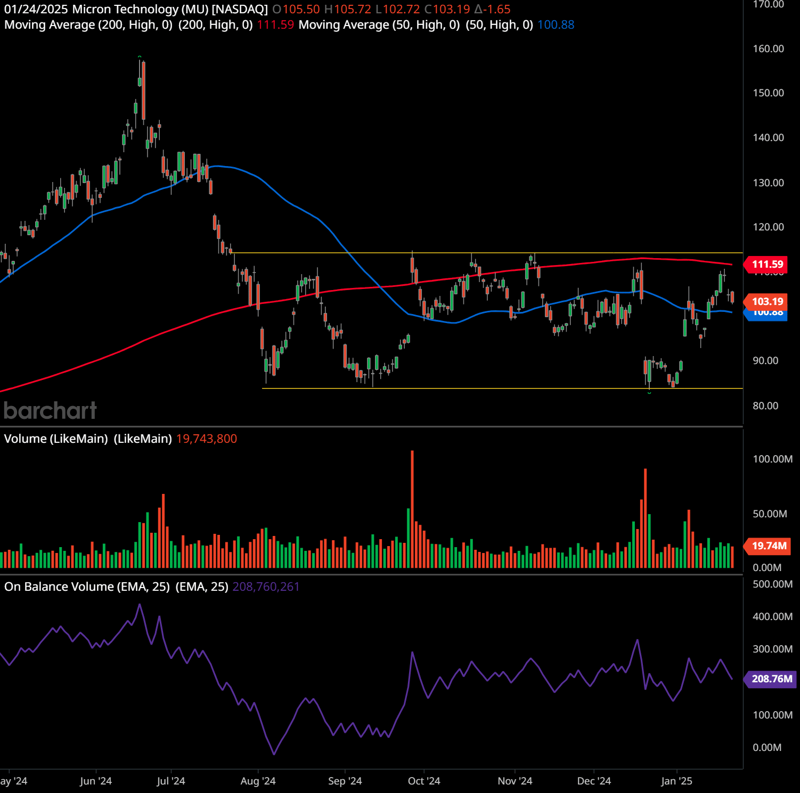Select the lower yellow support line
The height and width of the screenshot is (793, 800).
point(479,389)
